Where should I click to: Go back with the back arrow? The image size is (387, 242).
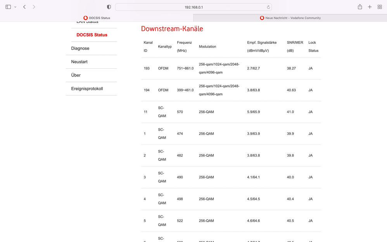click(x=24, y=7)
